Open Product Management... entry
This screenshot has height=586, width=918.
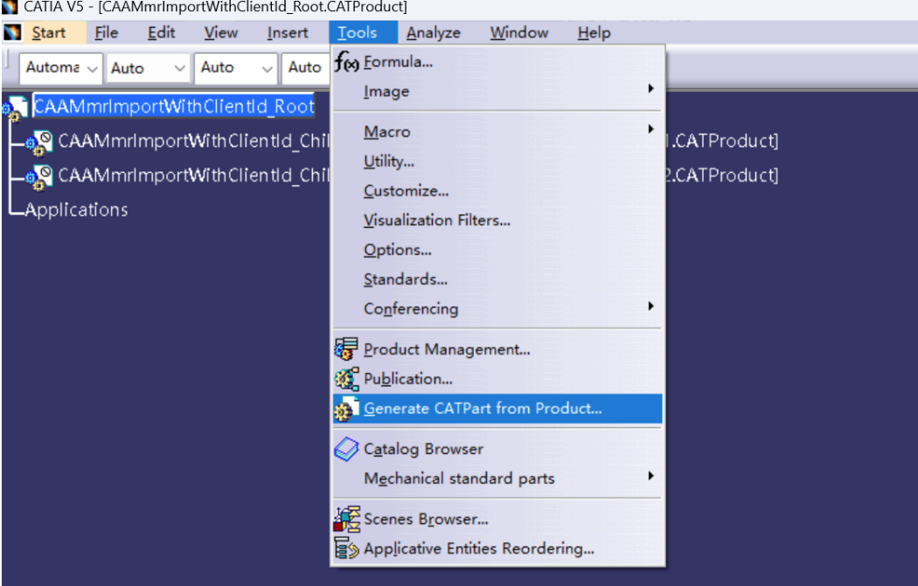[x=497, y=349]
